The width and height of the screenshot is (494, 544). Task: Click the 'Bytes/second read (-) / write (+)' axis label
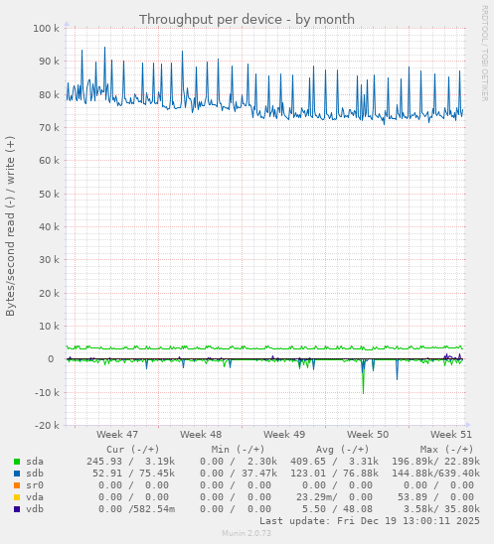pyautogui.click(x=10, y=226)
